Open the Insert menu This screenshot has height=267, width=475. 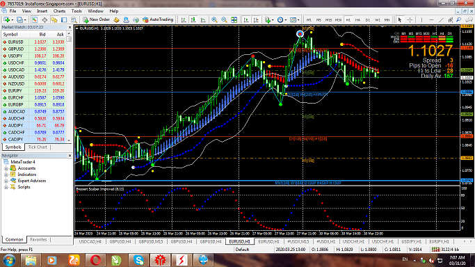point(42,11)
